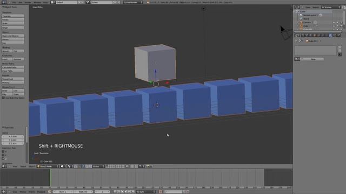Set shading to Flat
The height and width of the screenshot is (194, 346).
(18, 51)
